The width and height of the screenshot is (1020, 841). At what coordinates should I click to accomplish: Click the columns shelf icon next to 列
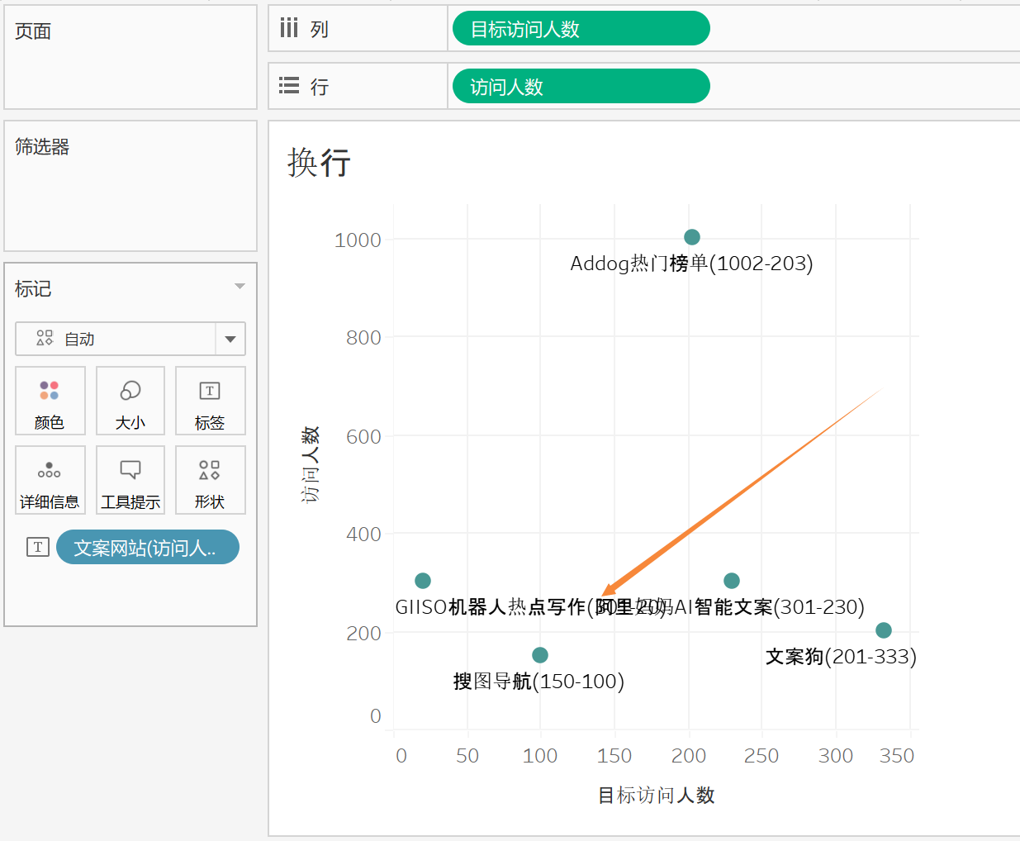(x=288, y=29)
